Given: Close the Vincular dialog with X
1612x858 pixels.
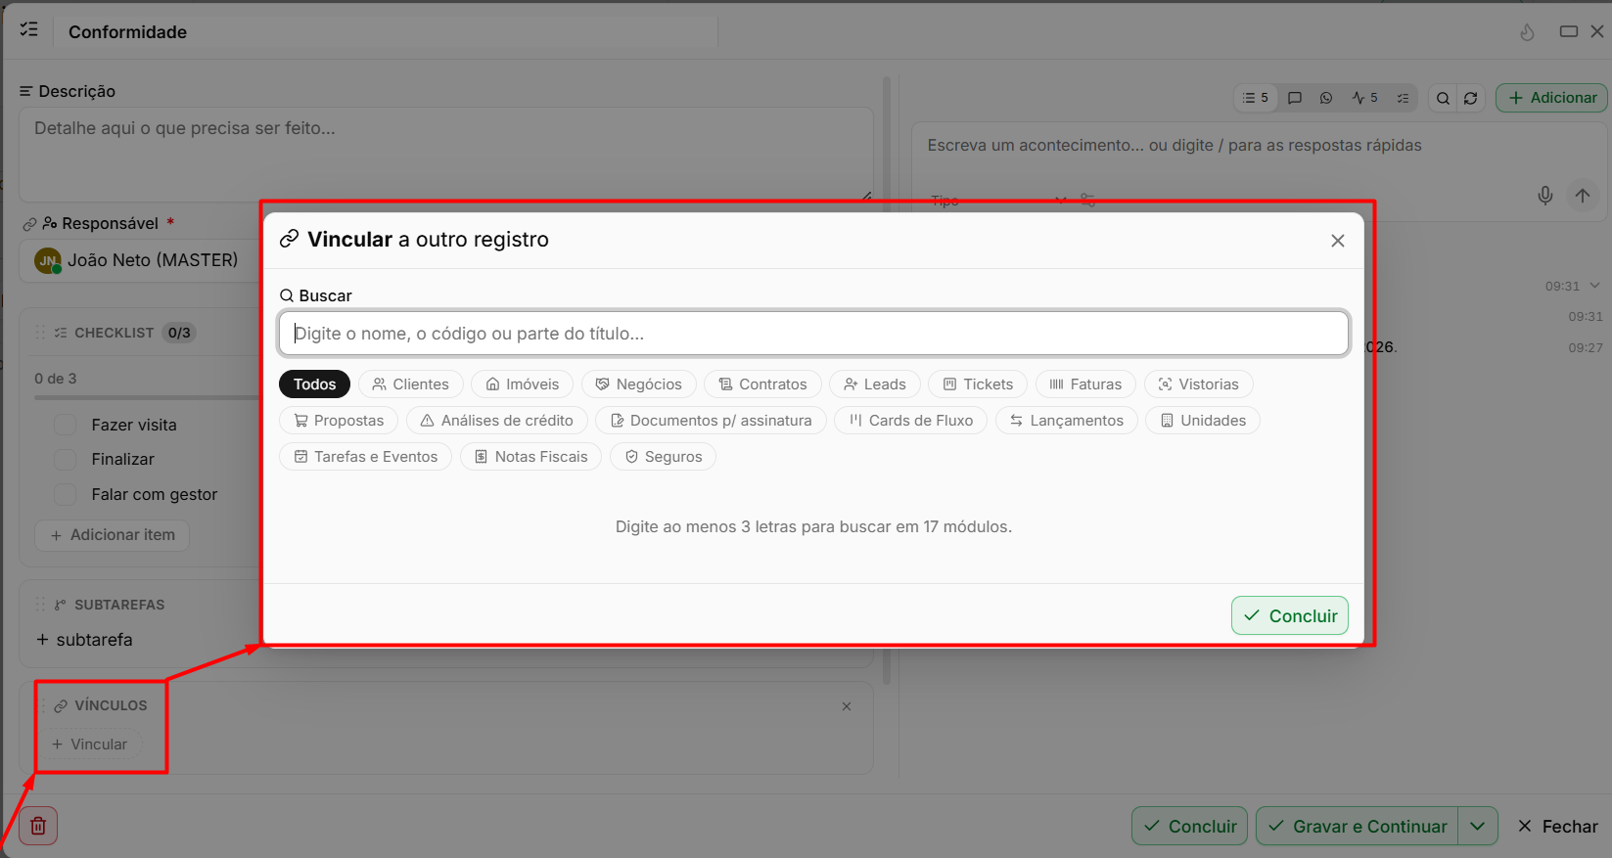Looking at the screenshot, I should pyautogui.click(x=1338, y=241).
